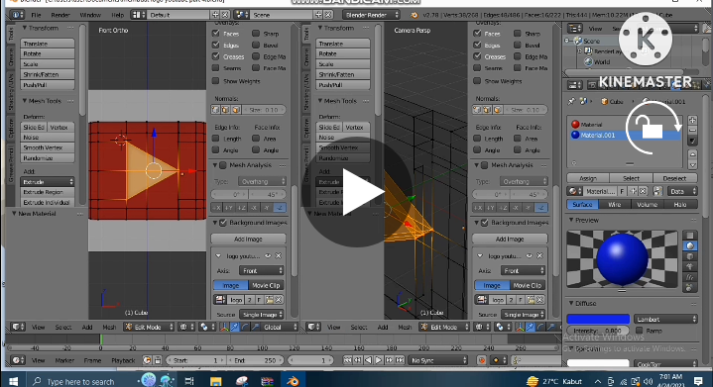Toggle the automatic keyframe record button
Screen dimensions: 713x387
coord(481,360)
